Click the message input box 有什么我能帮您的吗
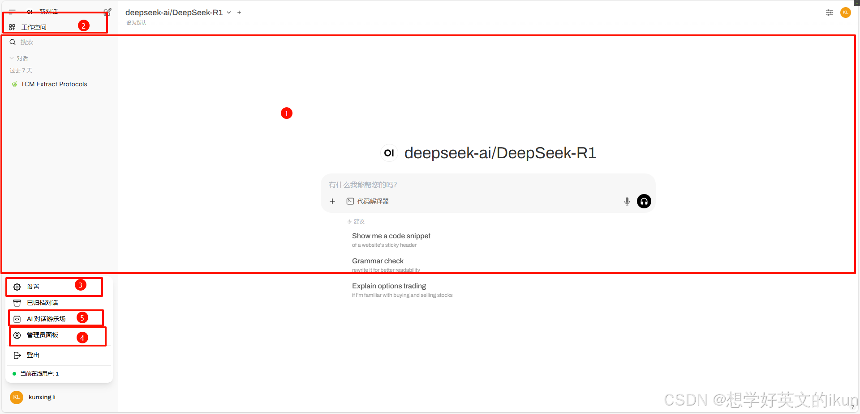This screenshot has height=414, width=860. [487, 185]
